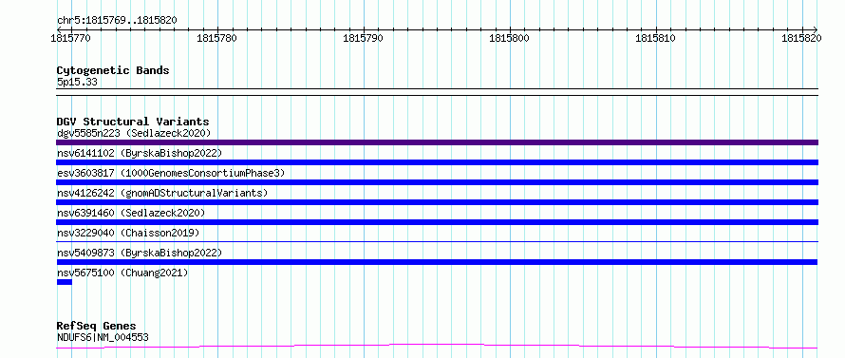The width and height of the screenshot is (845, 358).
Task: Click the RefSeq Genes track title
Action: 97,327
